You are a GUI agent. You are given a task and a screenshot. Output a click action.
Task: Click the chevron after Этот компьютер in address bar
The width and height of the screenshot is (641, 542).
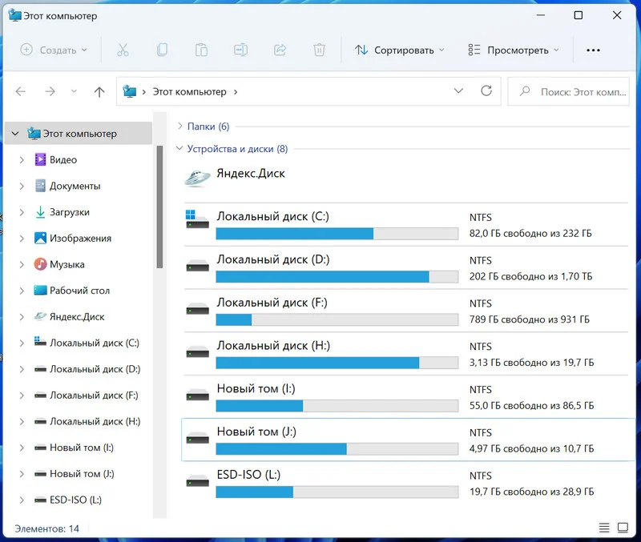point(236,92)
